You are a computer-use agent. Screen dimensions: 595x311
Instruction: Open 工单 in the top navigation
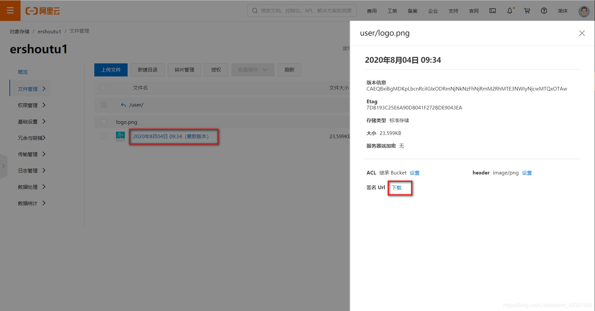(x=392, y=11)
